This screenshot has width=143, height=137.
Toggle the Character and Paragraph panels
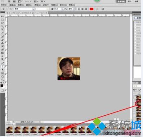pos(103,9)
